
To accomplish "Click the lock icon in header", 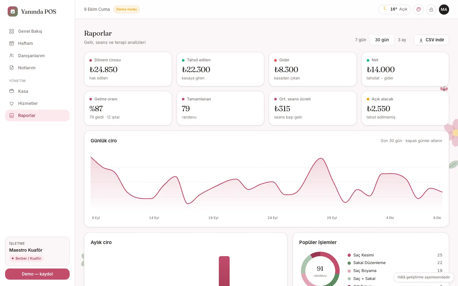I will click(431, 10).
